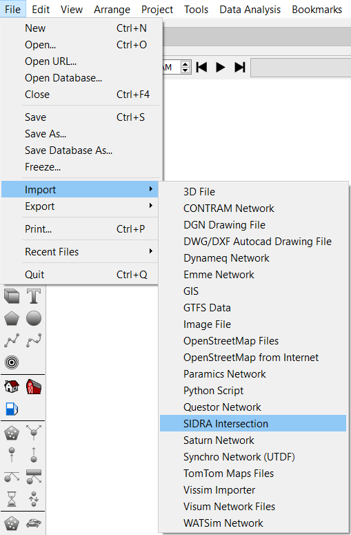Click the skip-to-start playback button
The height and width of the screenshot is (535, 351).
tap(202, 67)
